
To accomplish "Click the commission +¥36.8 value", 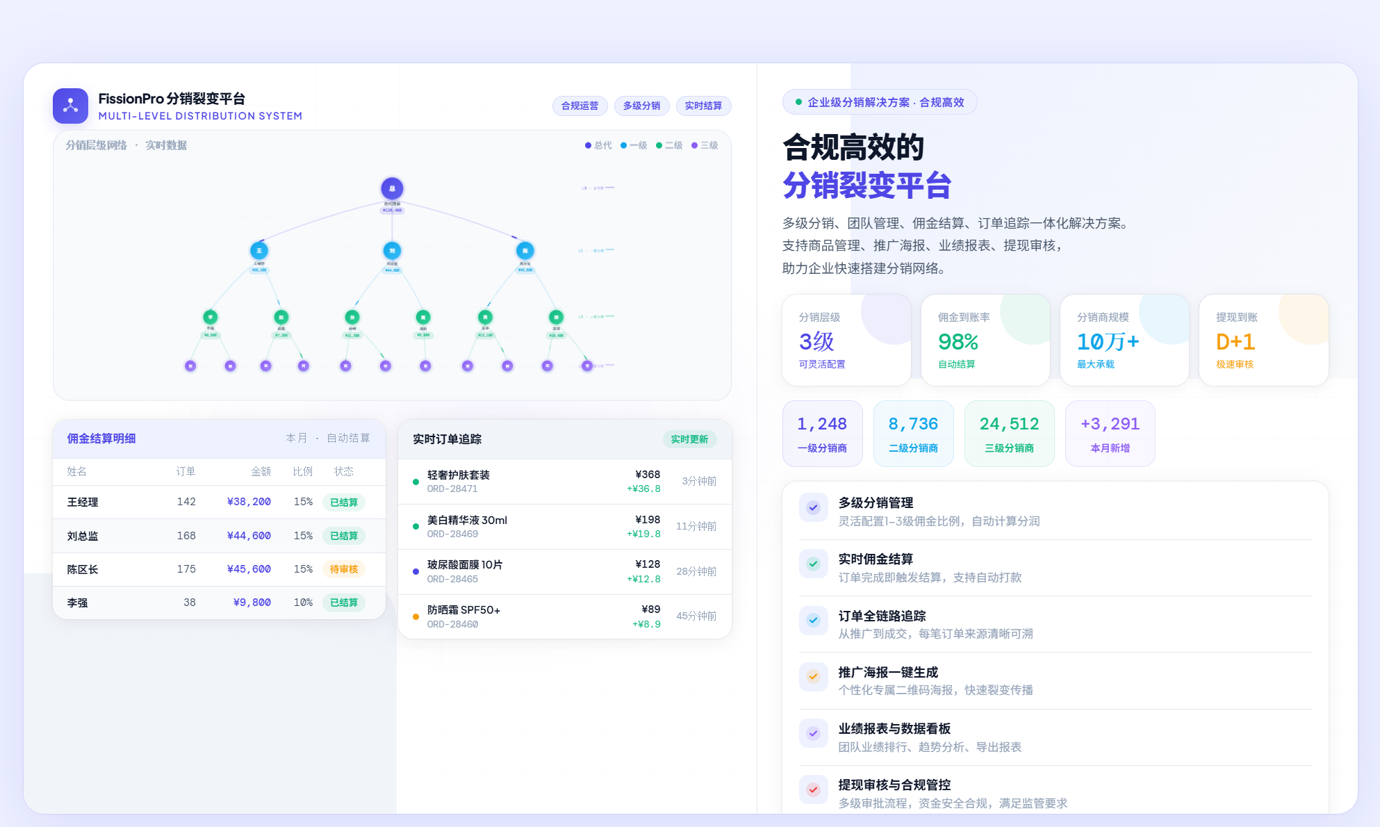I will pyautogui.click(x=643, y=489).
